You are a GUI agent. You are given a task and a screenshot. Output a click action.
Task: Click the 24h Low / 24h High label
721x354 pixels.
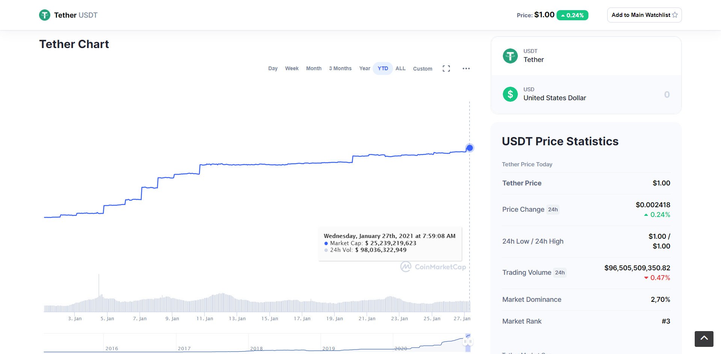533,241
